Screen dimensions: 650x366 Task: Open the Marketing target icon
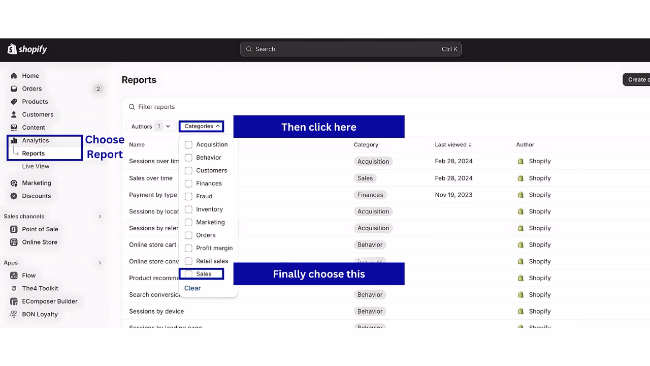tap(14, 183)
